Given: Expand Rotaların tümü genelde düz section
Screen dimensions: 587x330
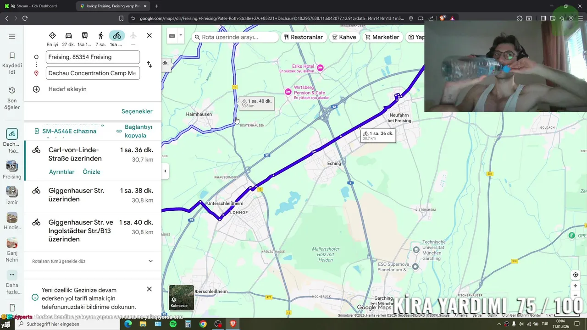Looking at the screenshot, I should point(93,261).
